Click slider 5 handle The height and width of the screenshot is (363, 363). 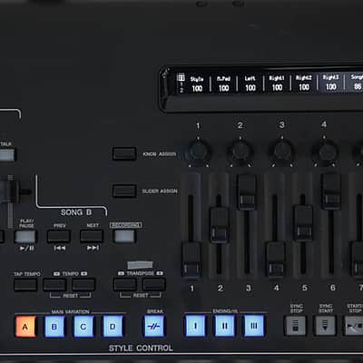click(303, 223)
